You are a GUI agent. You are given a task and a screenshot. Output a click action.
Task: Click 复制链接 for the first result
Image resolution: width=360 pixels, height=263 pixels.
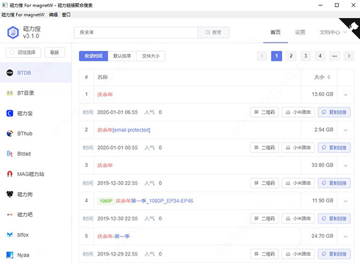click(334, 112)
